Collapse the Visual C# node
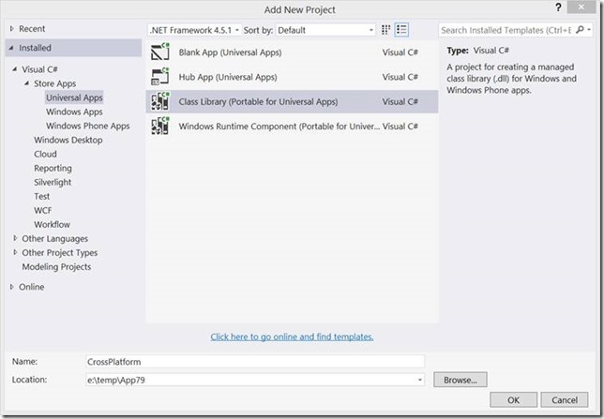Viewport: 604px width, 419px height. pos(15,69)
